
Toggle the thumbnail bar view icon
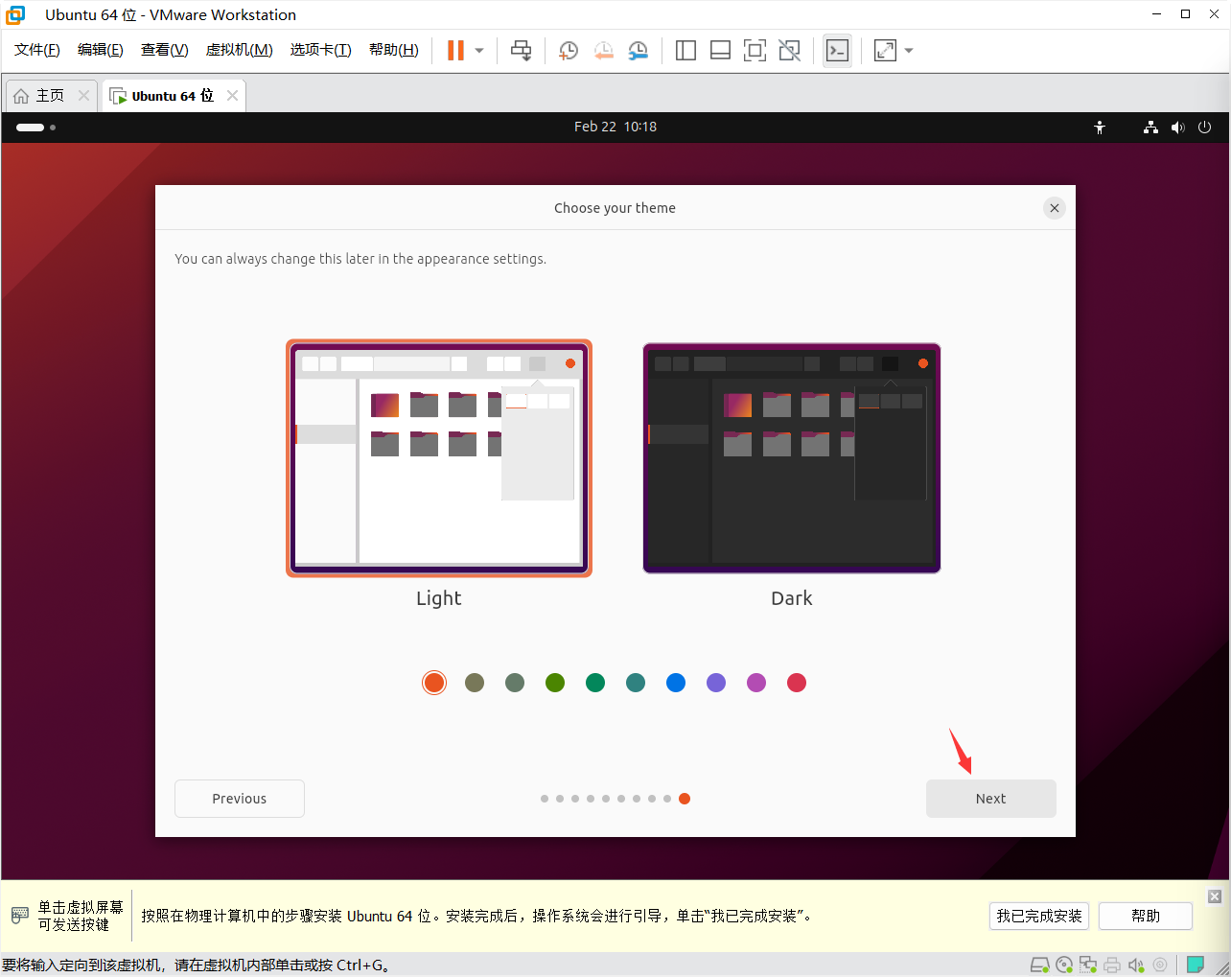click(720, 51)
